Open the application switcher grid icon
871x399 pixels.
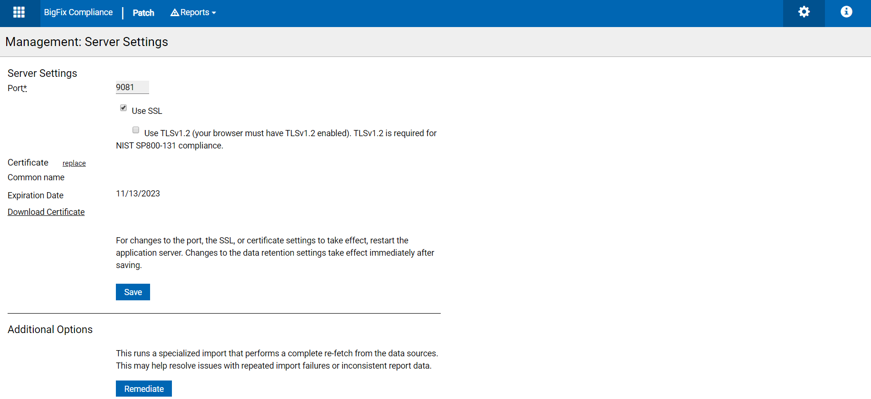[19, 12]
